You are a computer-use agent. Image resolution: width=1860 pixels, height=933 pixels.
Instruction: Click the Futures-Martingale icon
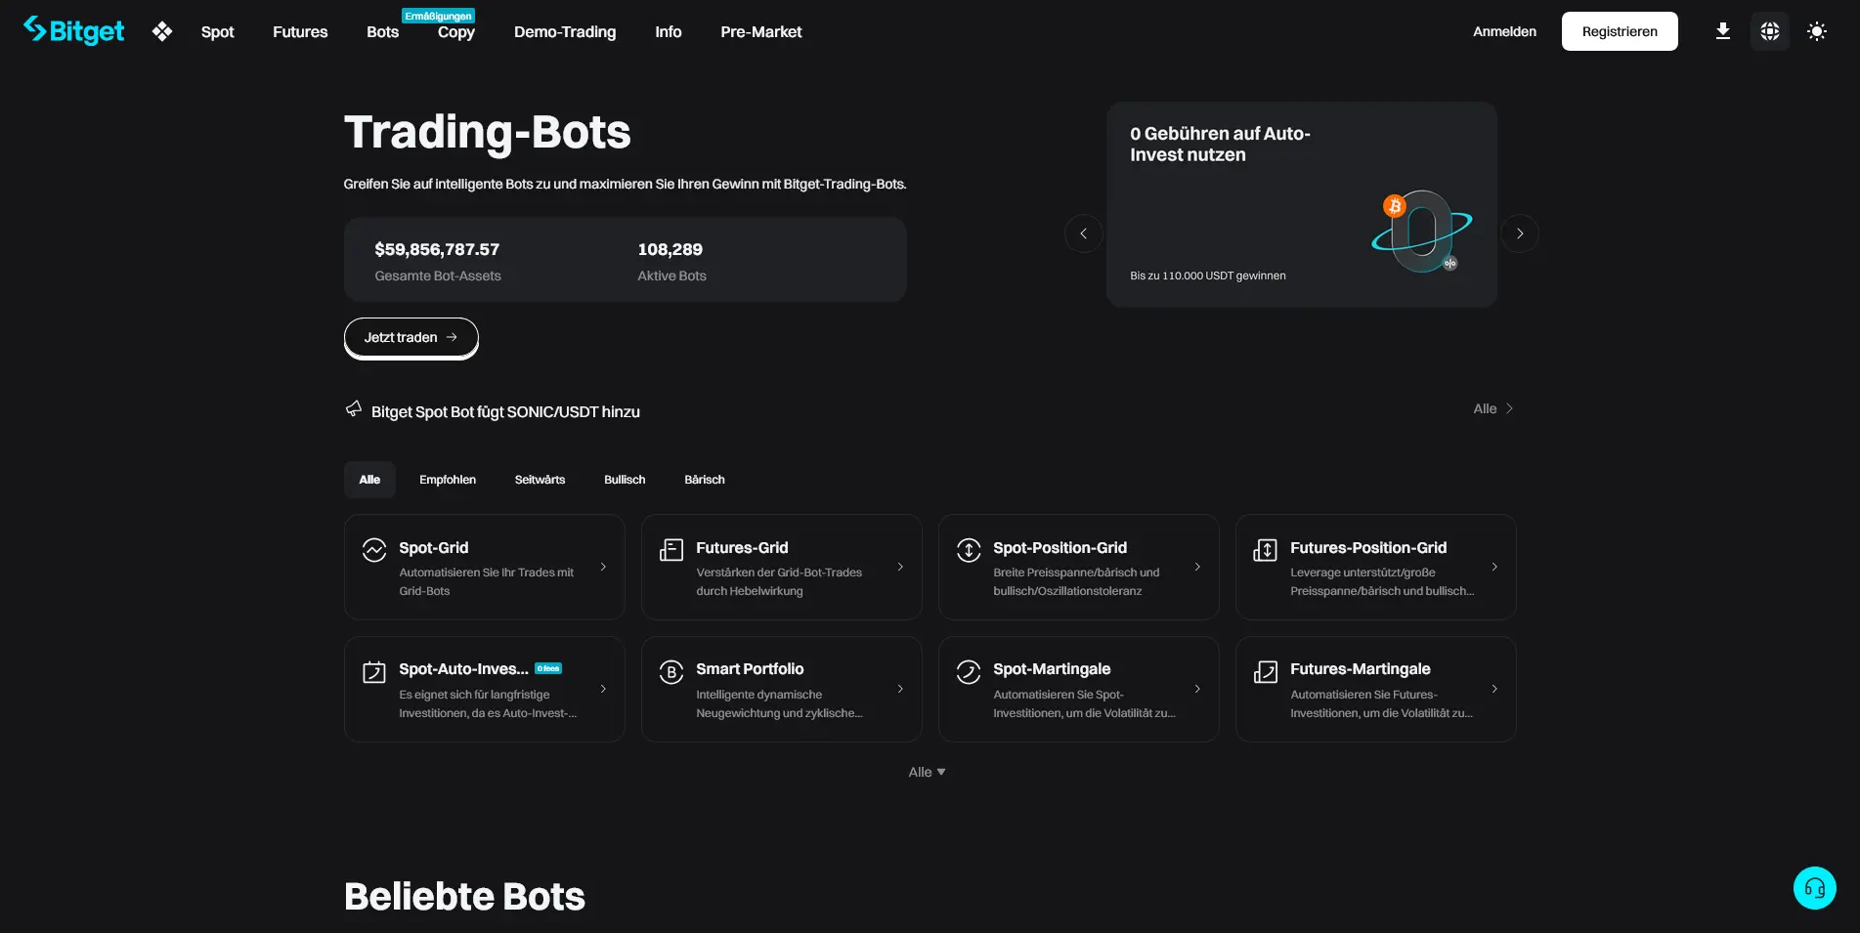coord(1266,672)
